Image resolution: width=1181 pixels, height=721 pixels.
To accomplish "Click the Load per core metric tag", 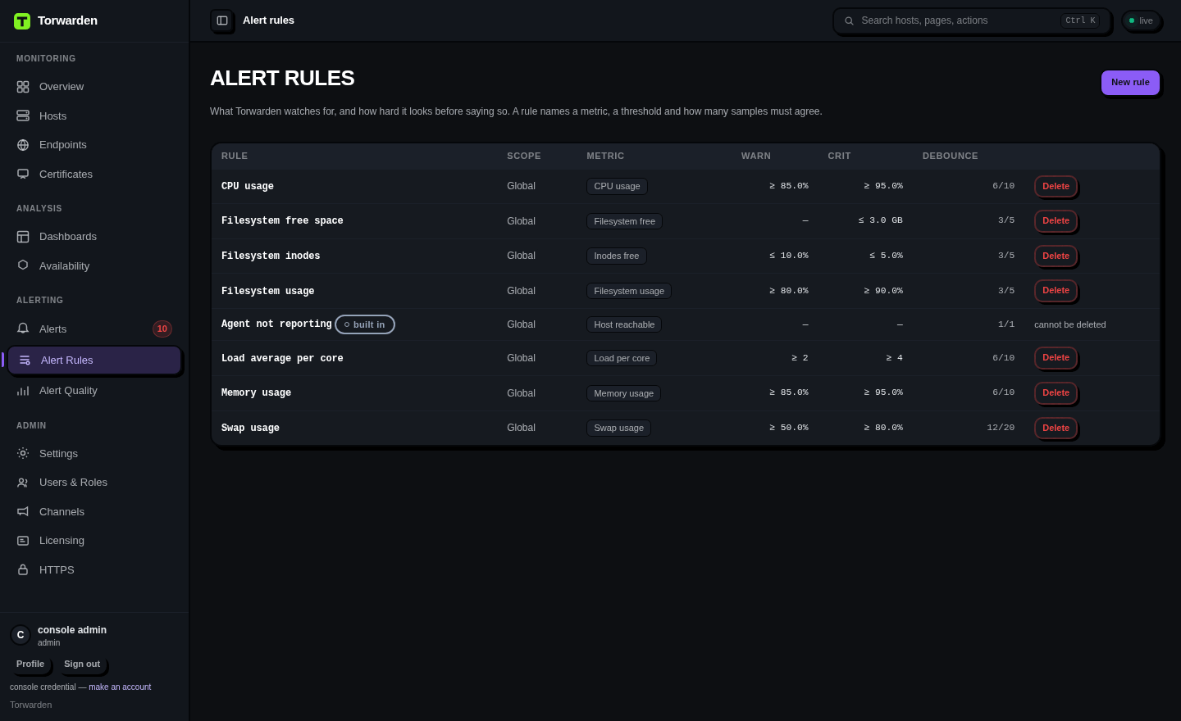I will [x=622, y=359].
